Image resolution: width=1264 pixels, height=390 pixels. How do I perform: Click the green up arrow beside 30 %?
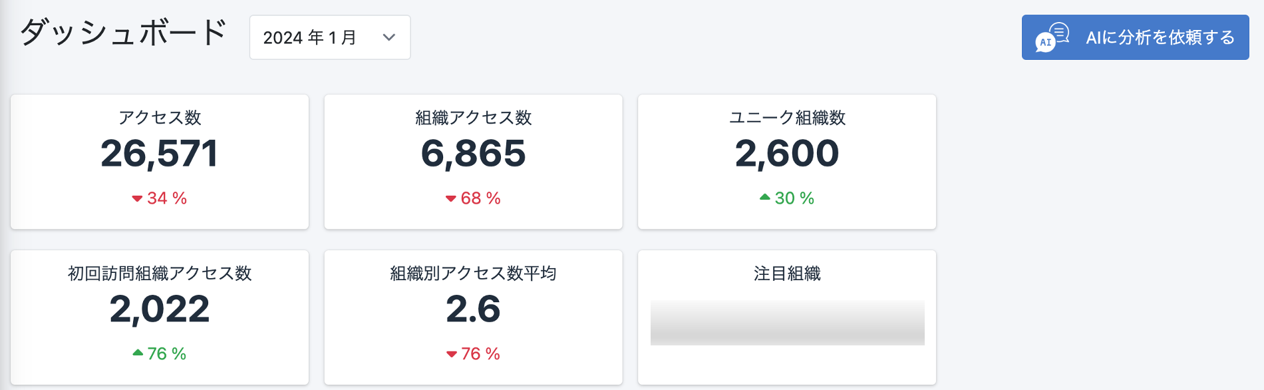coord(765,197)
